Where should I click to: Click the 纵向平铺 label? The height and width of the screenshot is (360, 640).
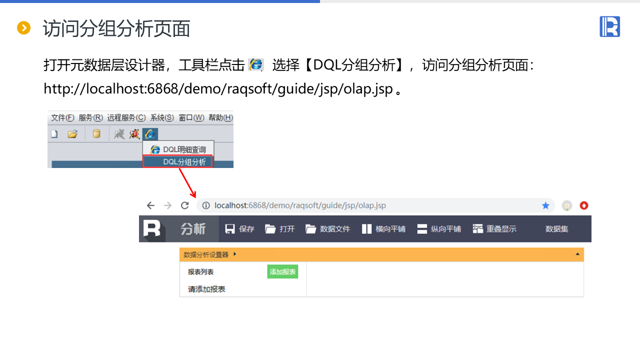click(446, 229)
